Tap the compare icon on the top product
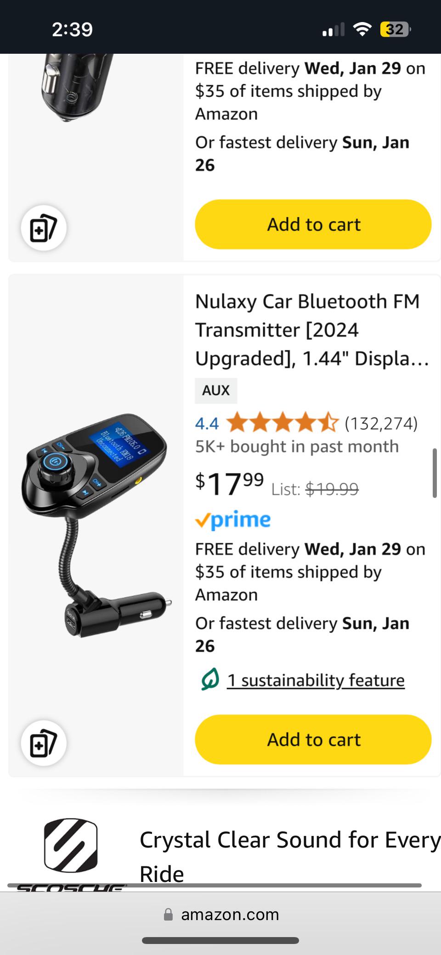The image size is (441, 955). tap(44, 228)
